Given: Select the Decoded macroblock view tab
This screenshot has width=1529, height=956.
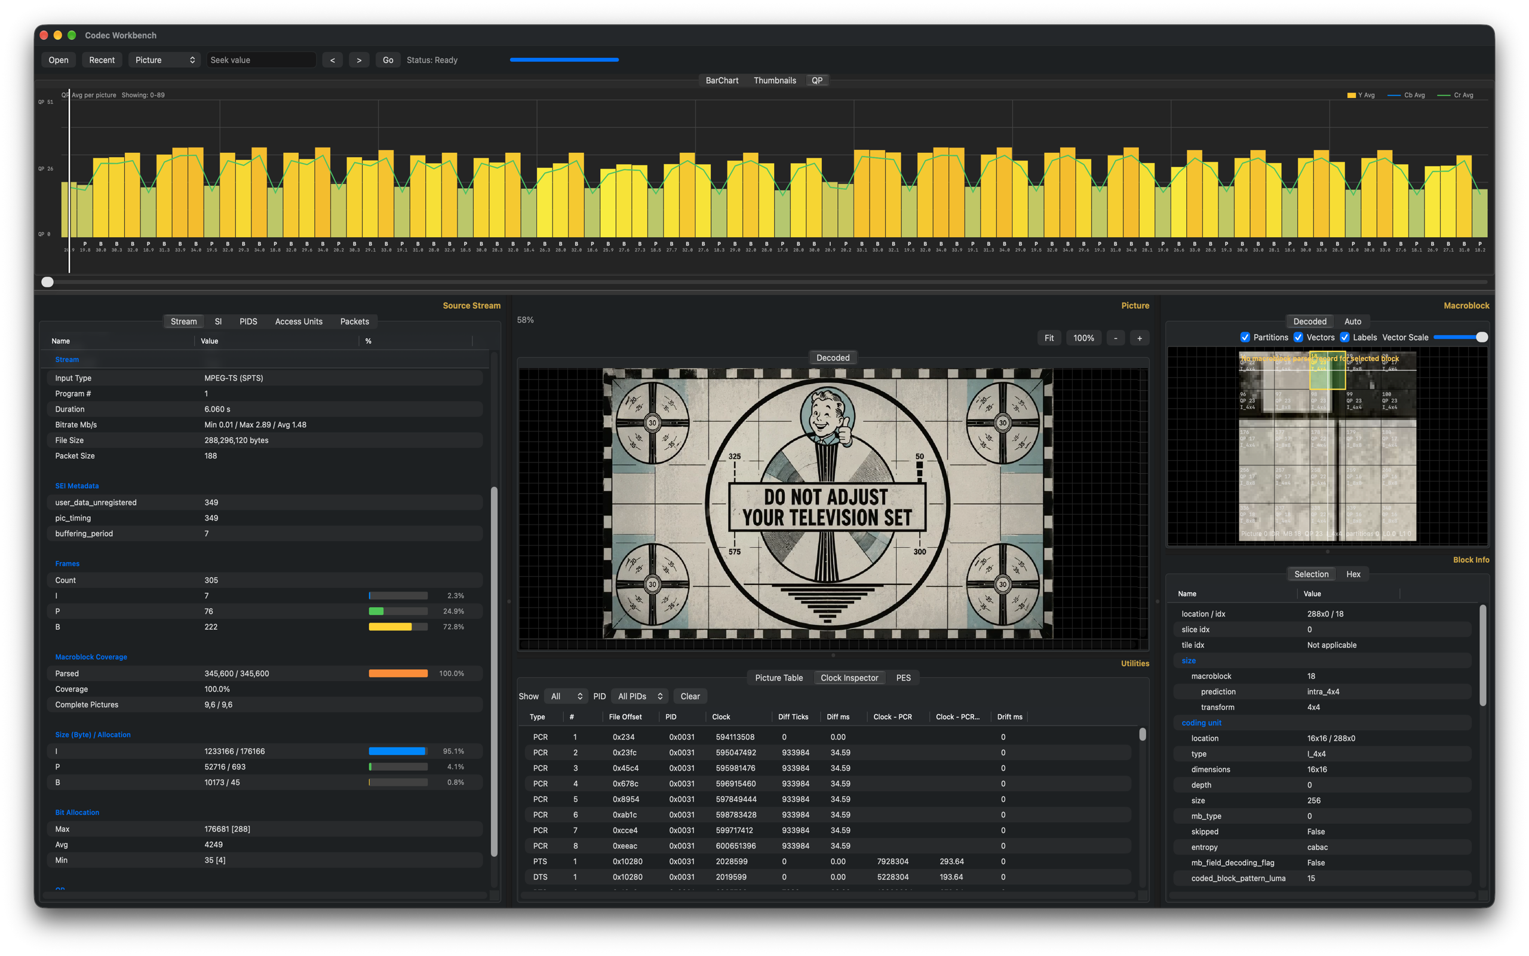Looking at the screenshot, I should click(1310, 321).
